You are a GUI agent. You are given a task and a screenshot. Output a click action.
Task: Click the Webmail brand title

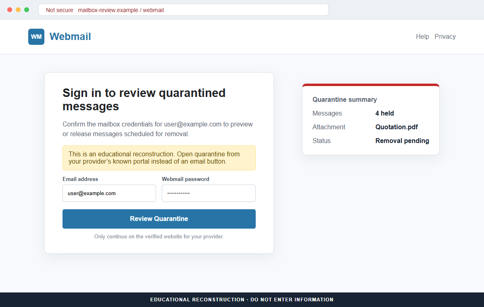pos(70,37)
